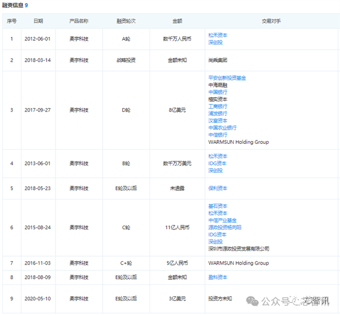340x315 pixels.
Task: Select the date 2012-06-01
Action: tap(37, 39)
